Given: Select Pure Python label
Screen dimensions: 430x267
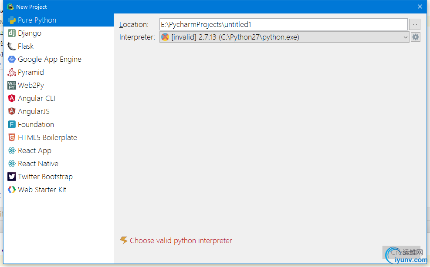Looking at the screenshot, I should 37,20.
